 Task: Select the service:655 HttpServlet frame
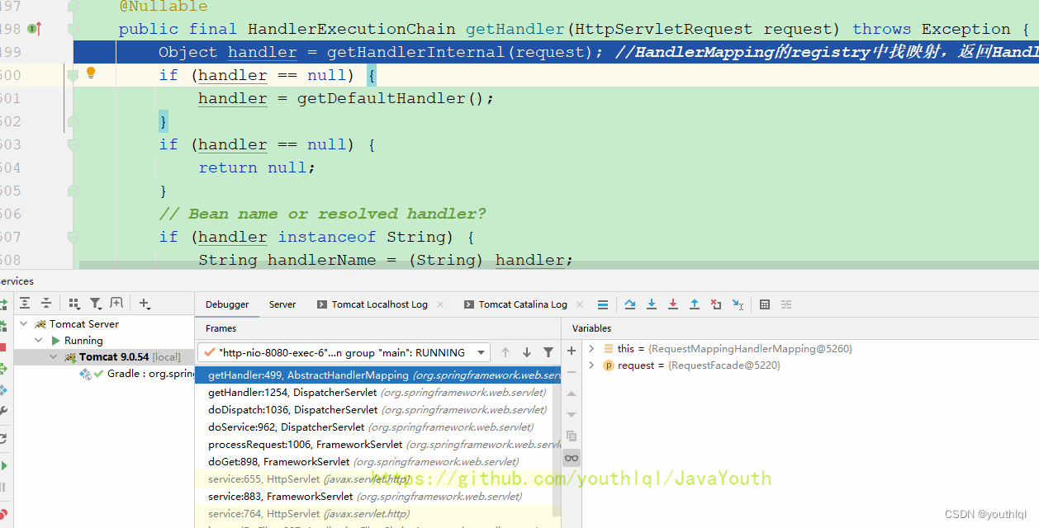pyautogui.click(x=377, y=479)
